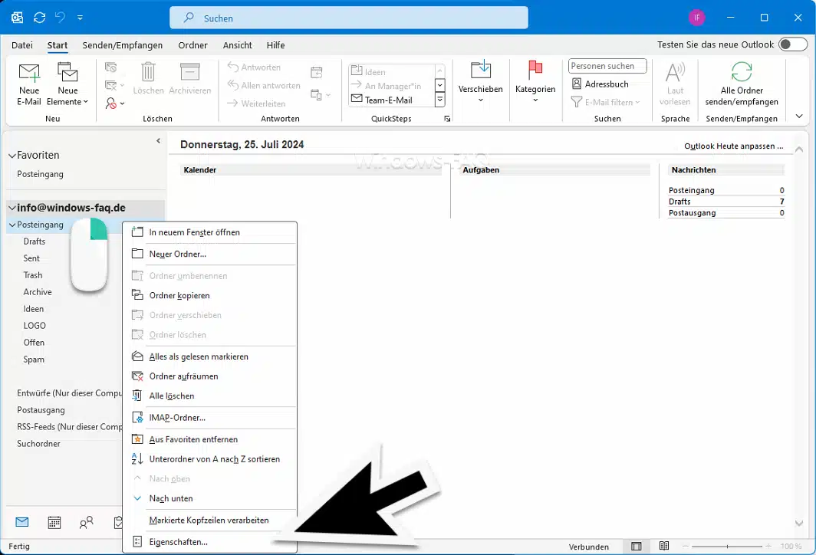This screenshot has width=816, height=555.
Task: Choose Nach unten from context menu
Action: coord(209,498)
